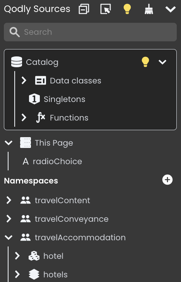This screenshot has width=181, height=282.
Task: Collapse the Qodly Sources panel chevron
Action: [171, 9]
